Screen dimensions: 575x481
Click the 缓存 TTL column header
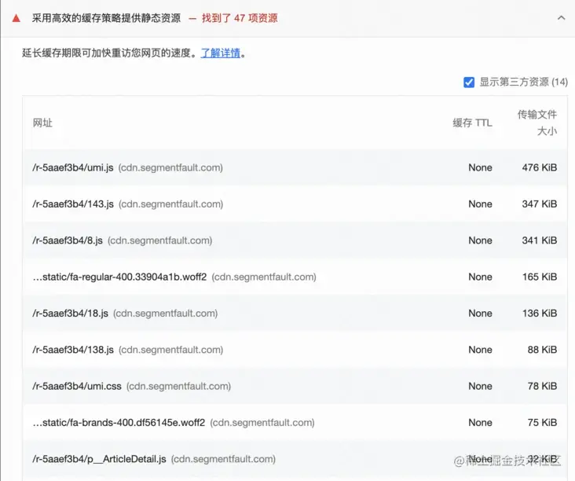pos(472,123)
